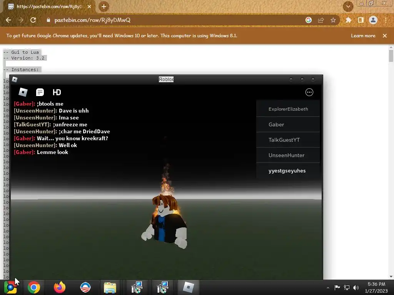Share this page icon in Chrome
394x295 pixels.
coord(321,20)
